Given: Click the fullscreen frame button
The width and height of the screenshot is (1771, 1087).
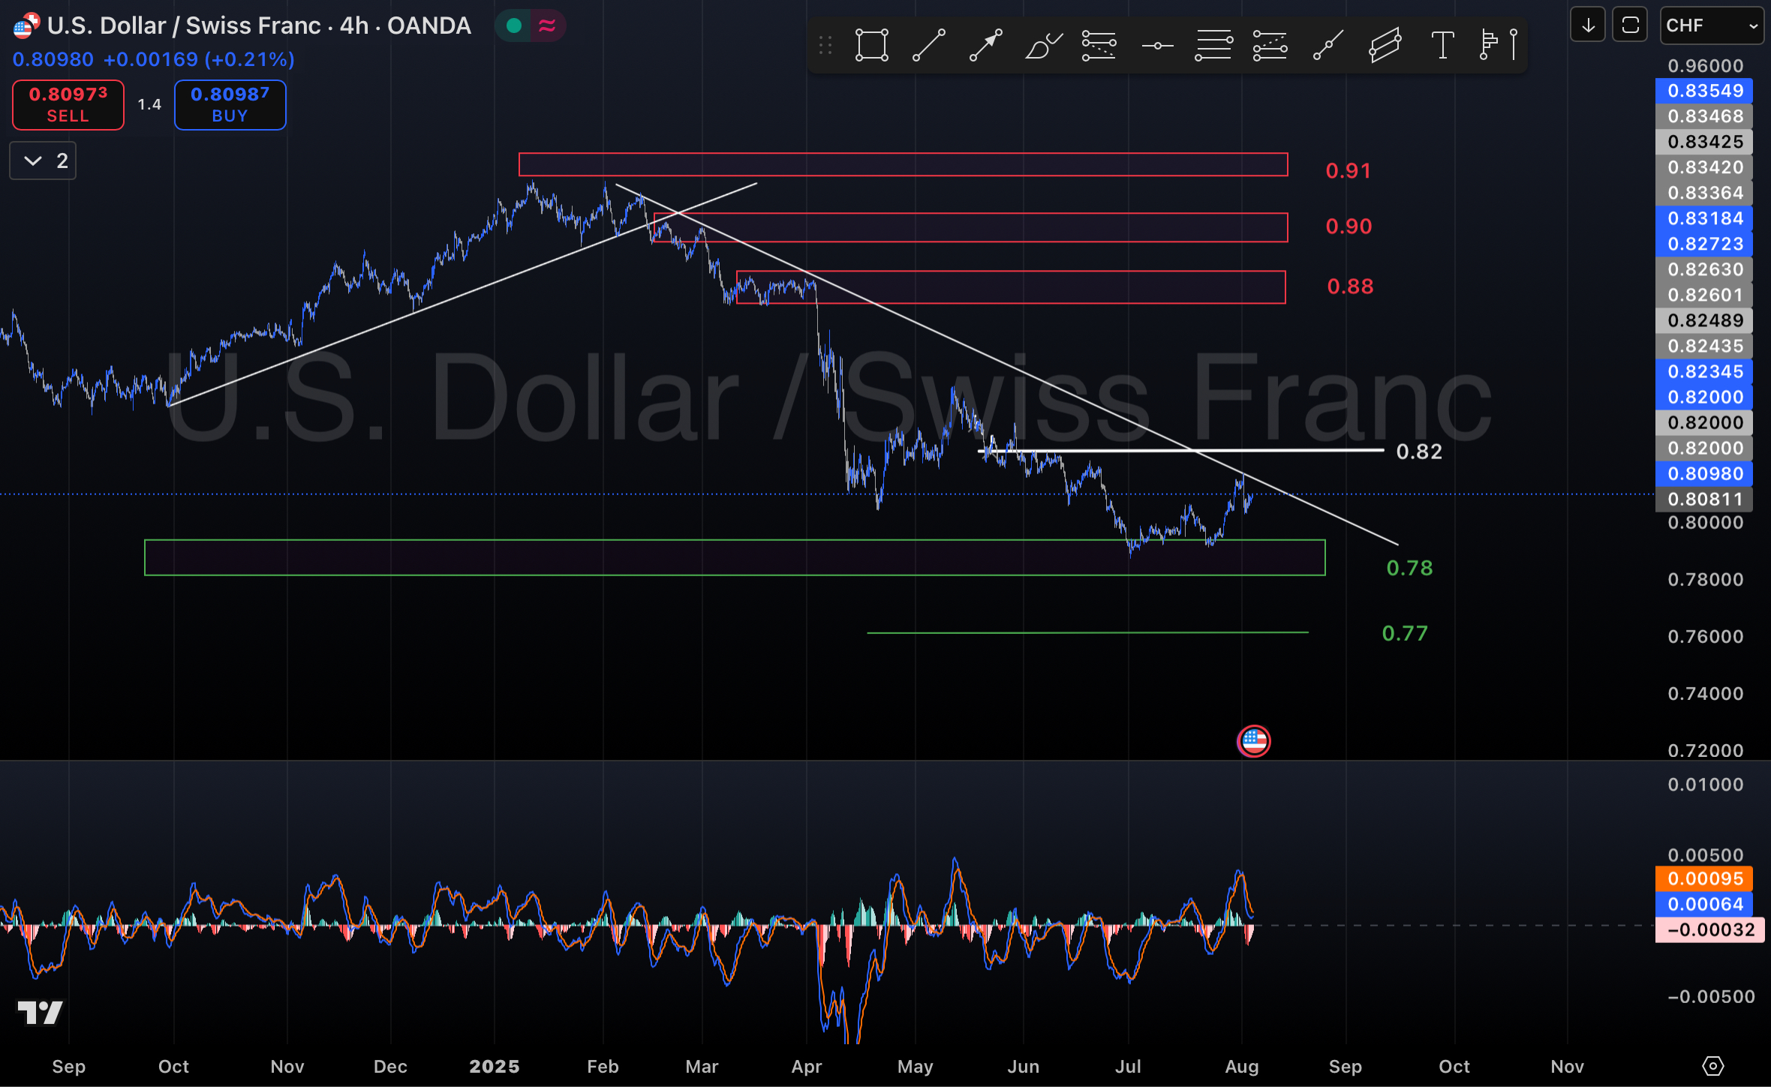Looking at the screenshot, I should click(1630, 26).
